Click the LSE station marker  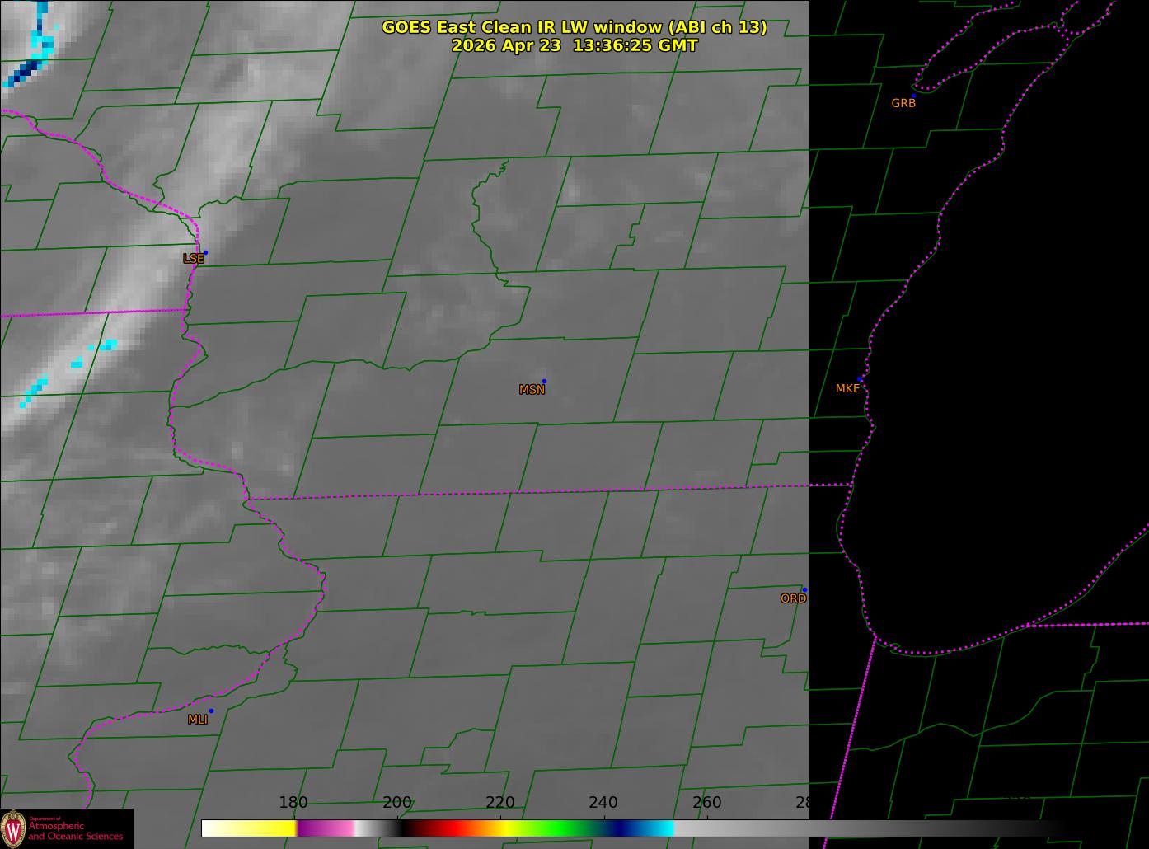pyautogui.click(x=205, y=252)
